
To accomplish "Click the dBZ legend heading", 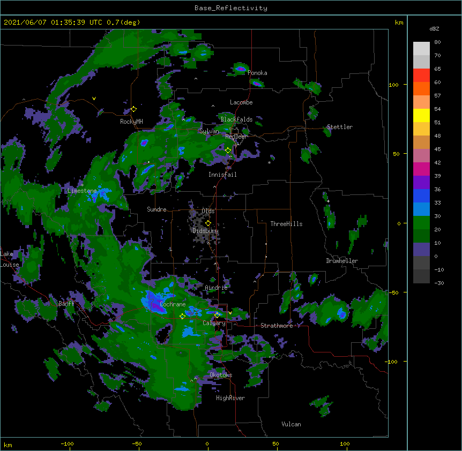I will [x=434, y=29].
